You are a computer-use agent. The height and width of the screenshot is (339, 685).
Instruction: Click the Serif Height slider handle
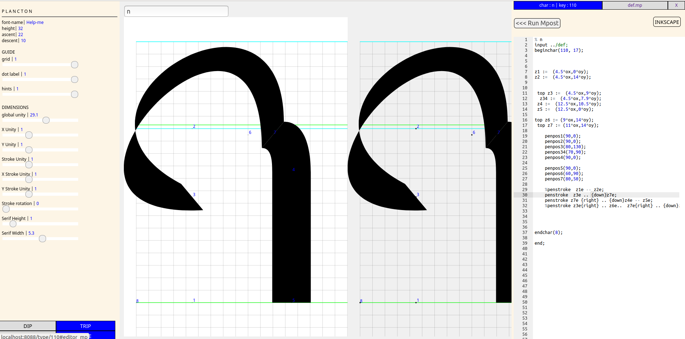pyautogui.click(x=13, y=224)
